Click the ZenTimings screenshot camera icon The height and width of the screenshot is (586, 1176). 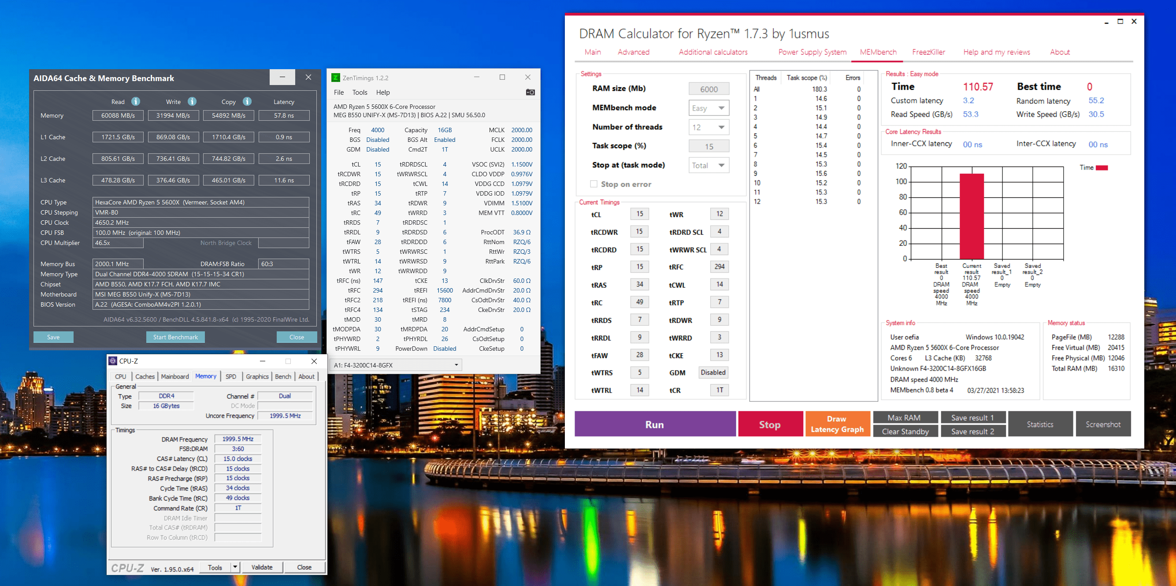[x=530, y=92]
